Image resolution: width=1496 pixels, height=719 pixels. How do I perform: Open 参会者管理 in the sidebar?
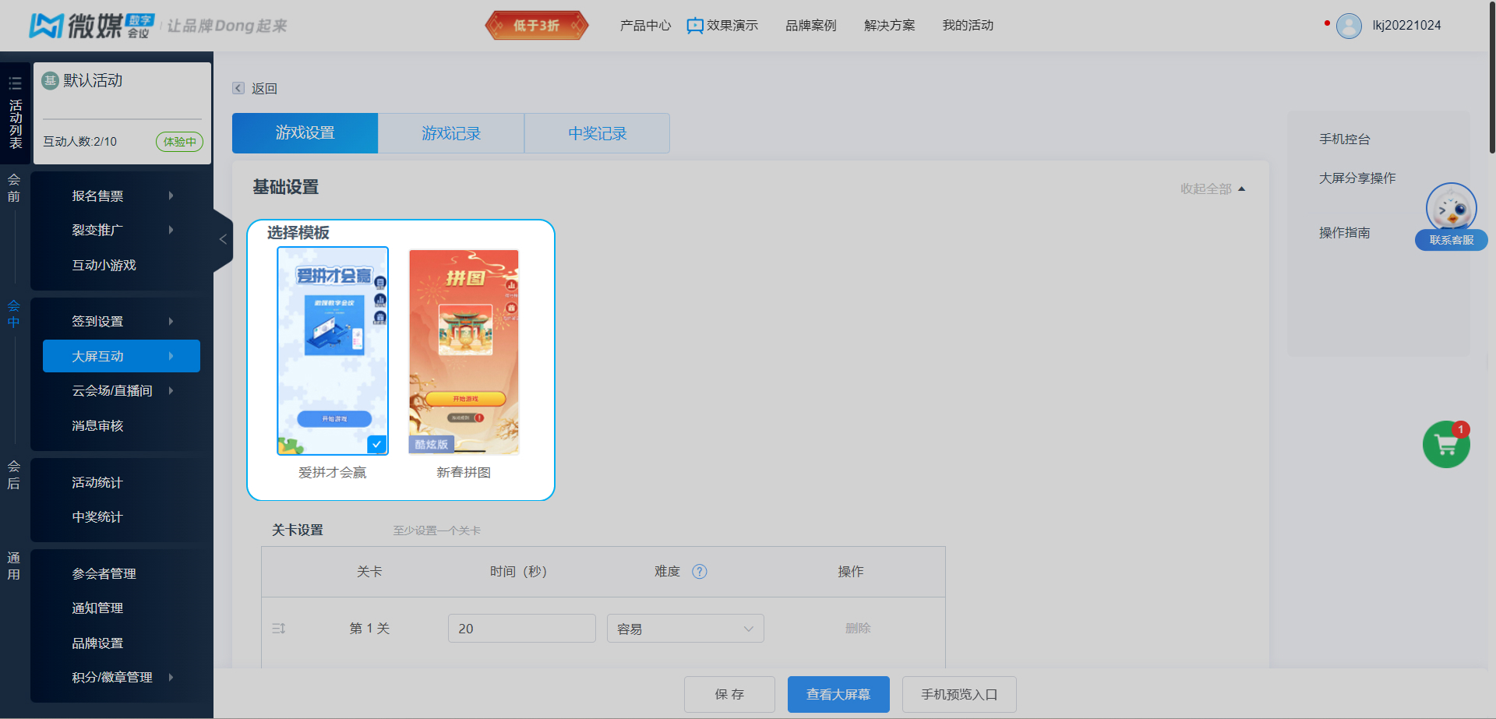(104, 573)
